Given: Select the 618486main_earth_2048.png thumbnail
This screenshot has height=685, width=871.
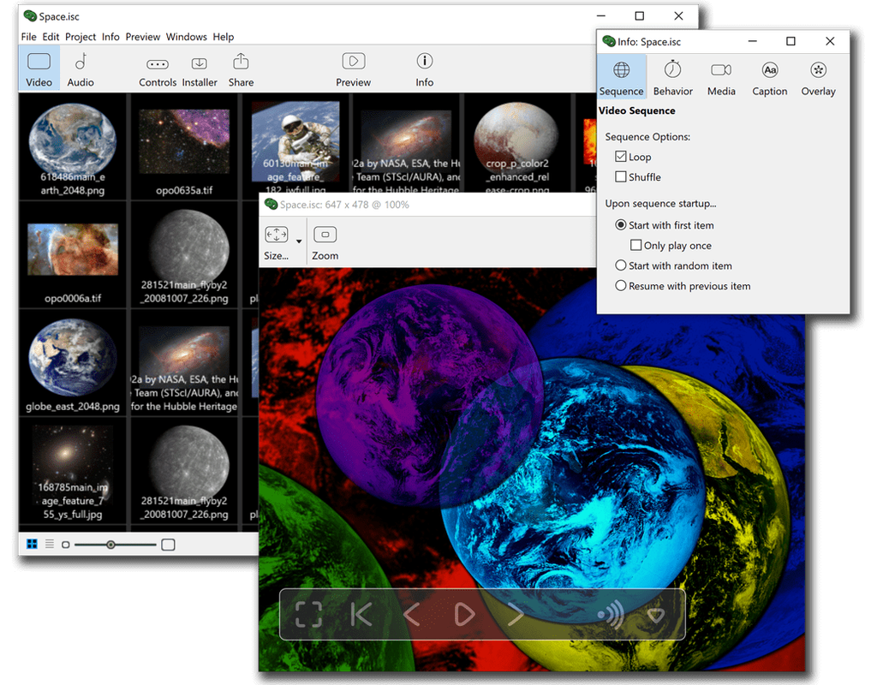Looking at the screenshot, I should [73, 147].
